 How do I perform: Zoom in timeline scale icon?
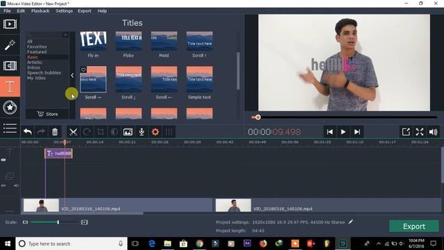[84, 222]
